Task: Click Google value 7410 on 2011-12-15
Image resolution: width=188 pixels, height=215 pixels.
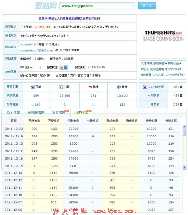Action: click(74, 166)
